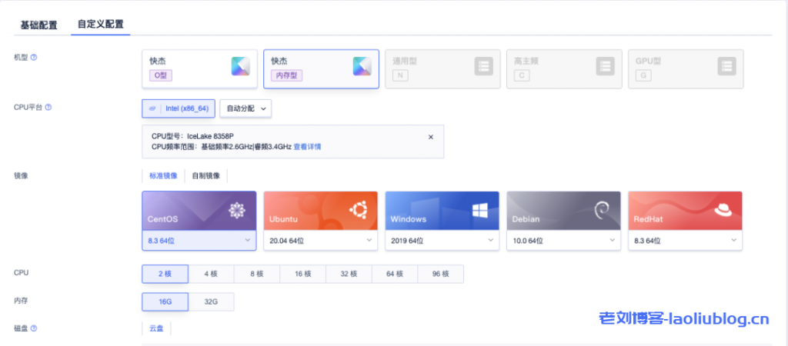Click the help icon next to 磁盘

pos(34,328)
